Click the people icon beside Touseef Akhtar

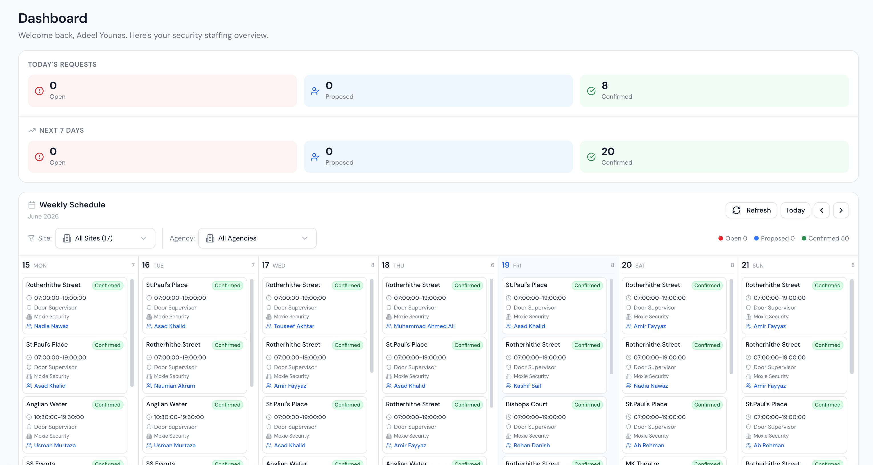(x=269, y=326)
